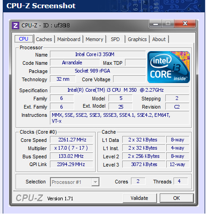Click the L1 Data 8-way associativity value

pos(178,140)
